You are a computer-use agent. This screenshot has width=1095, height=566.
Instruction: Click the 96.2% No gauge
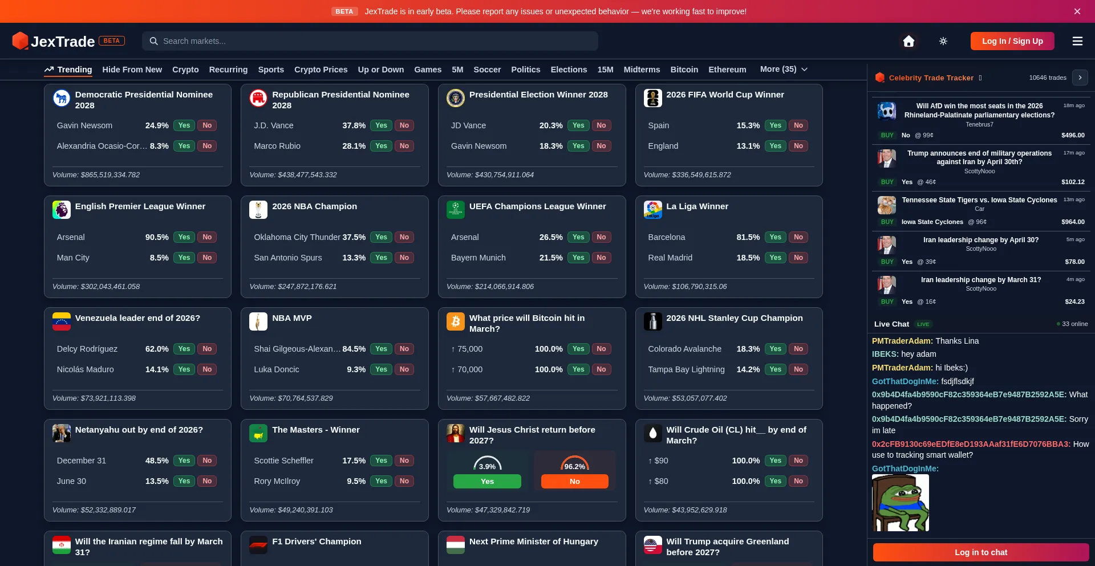(575, 463)
